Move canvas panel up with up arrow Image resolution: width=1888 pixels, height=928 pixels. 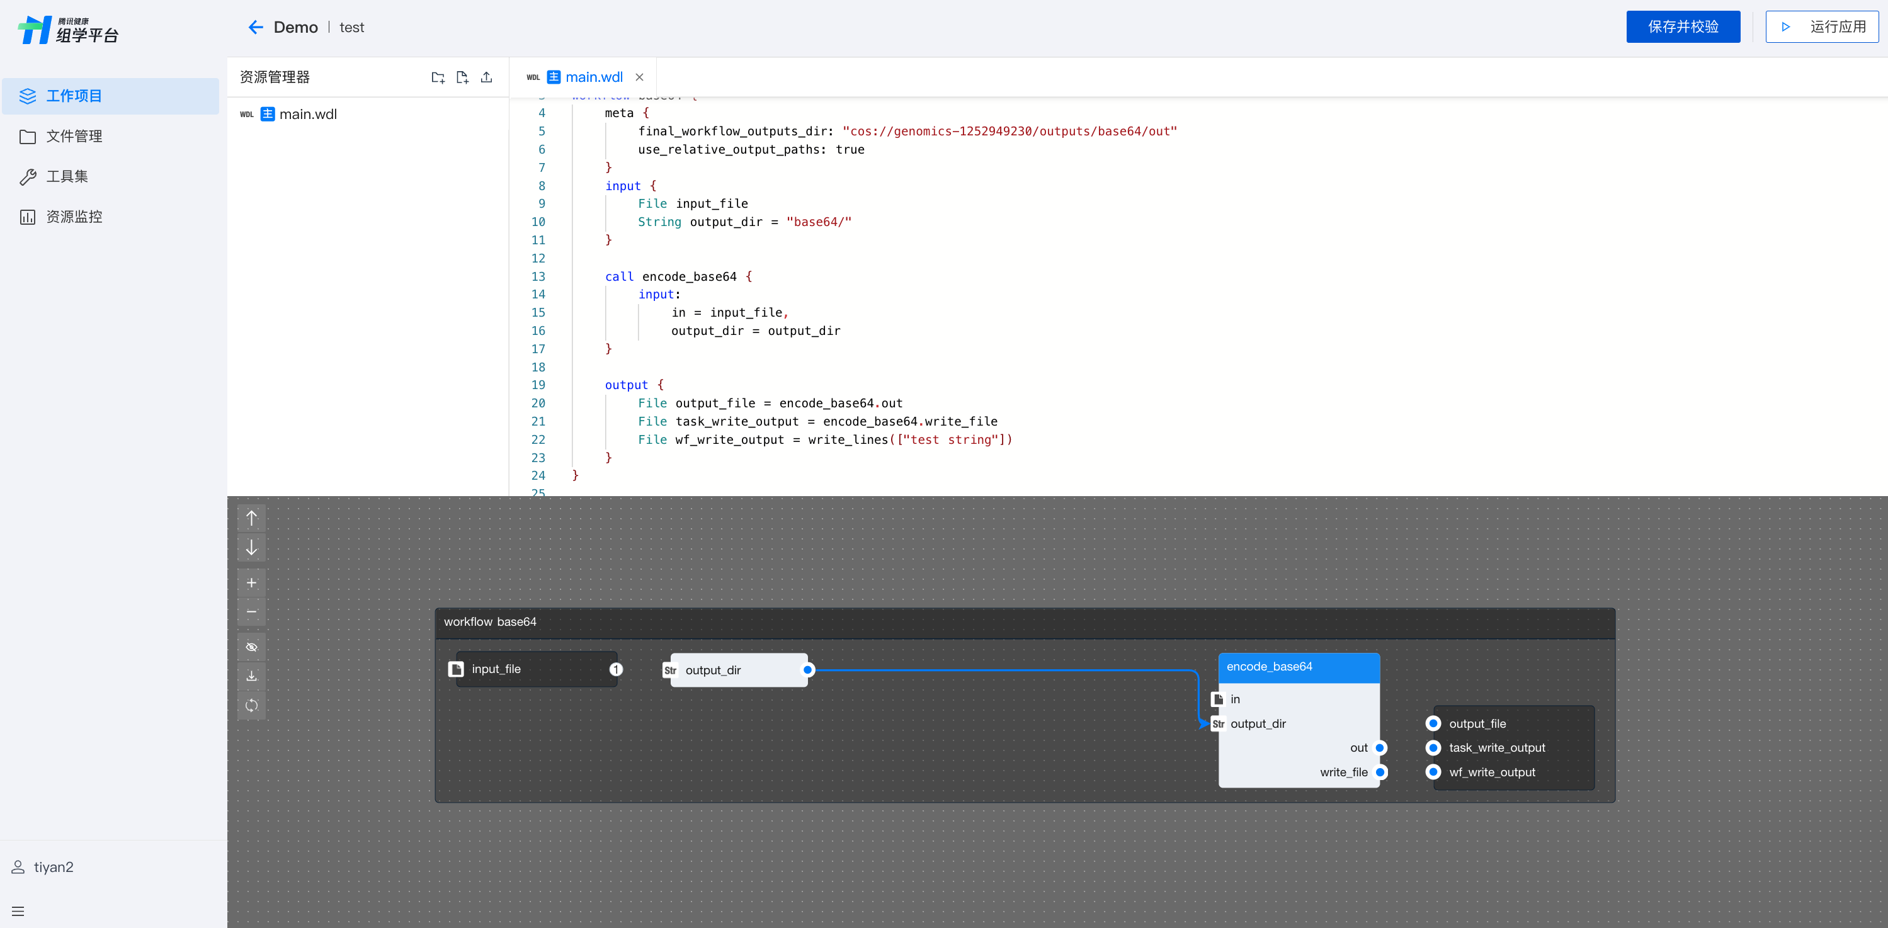(251, 519)
